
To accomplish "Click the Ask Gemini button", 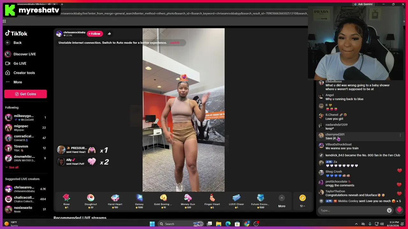I will pos(363,4).
